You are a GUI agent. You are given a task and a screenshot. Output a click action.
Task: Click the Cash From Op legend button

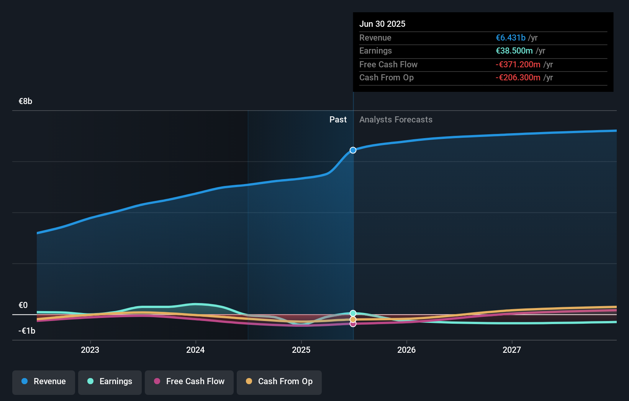[x=279, y=381]
